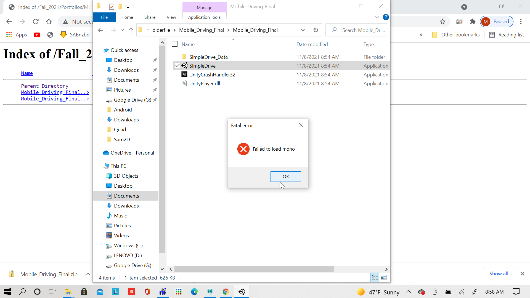Click the Chrome home button
The height and width of the screenshot is (298, 530).
pos(49,22)
